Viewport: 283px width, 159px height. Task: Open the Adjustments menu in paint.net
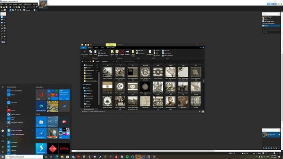27,4
